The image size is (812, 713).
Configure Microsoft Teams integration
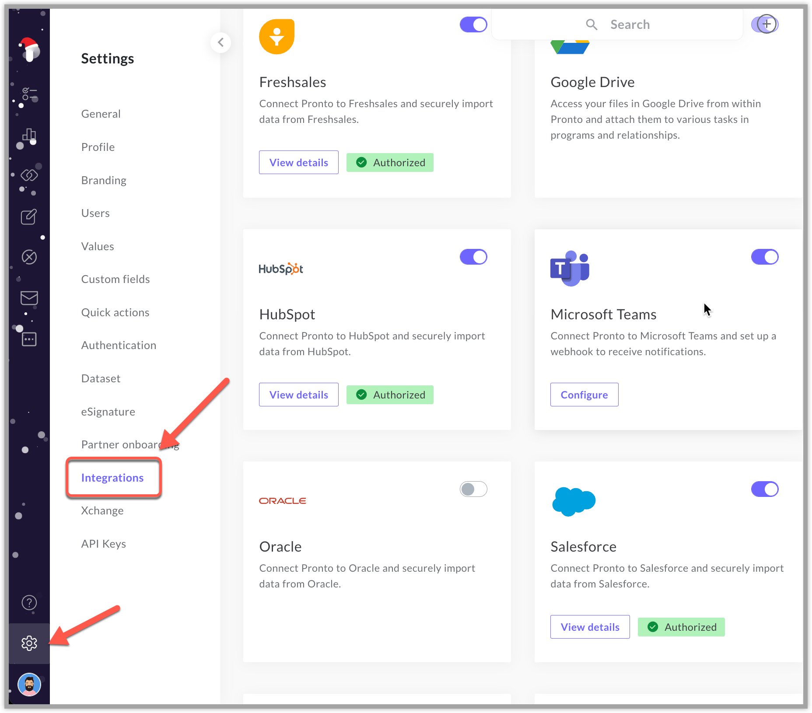584,395
